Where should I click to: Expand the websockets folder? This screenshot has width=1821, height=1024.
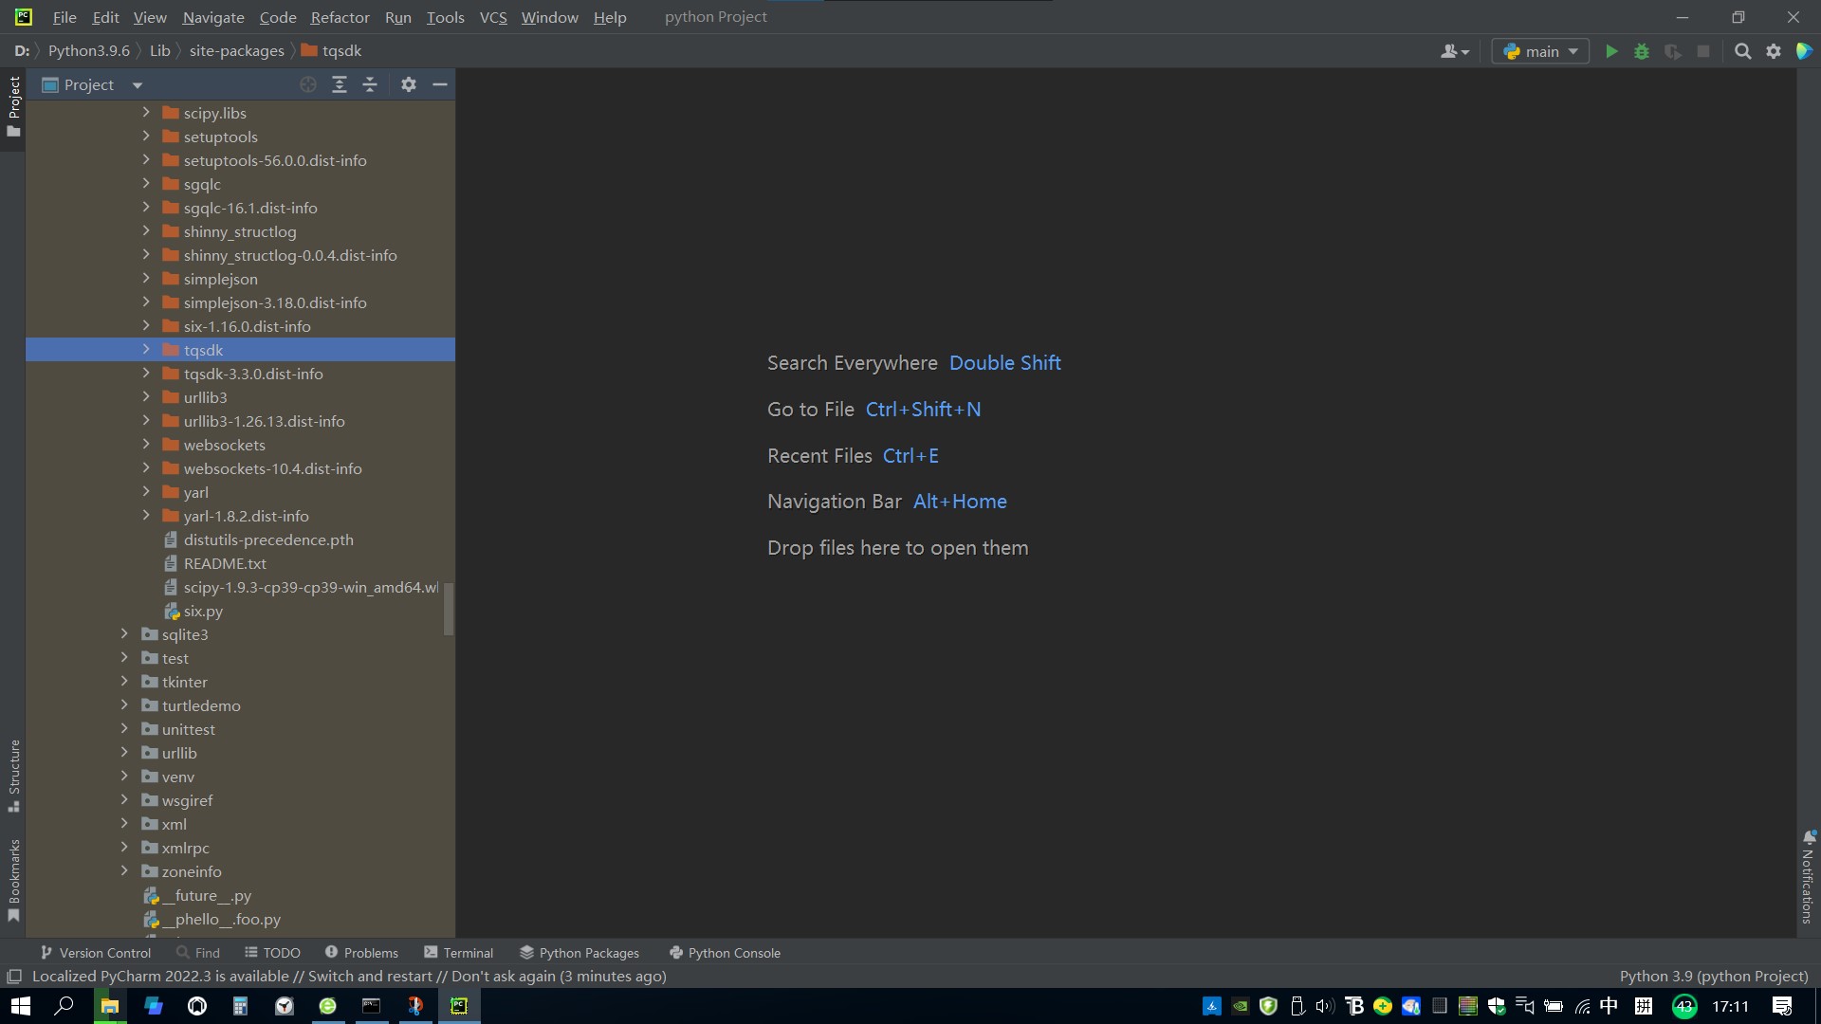pyautogui.click(x=146, y=445)
